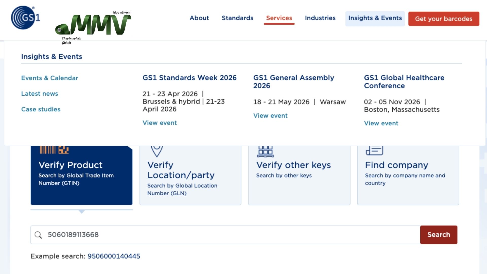Click example search 9506000140445

point(114,256)
